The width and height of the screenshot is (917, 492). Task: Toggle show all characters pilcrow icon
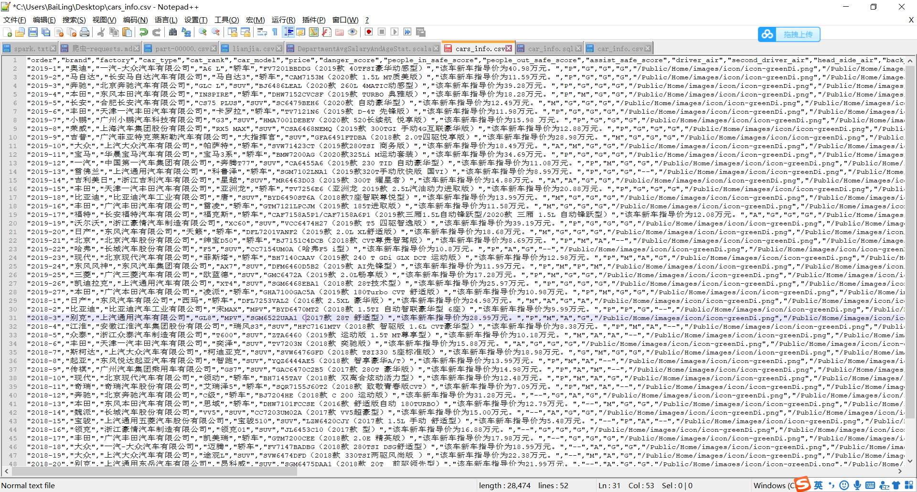(275, 32)
